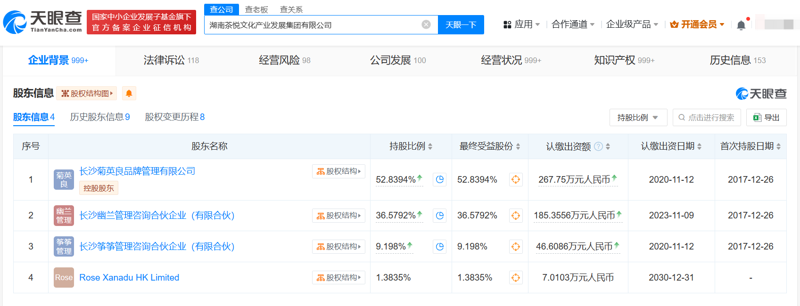Sort by 认缴出资额 column
This screenshot has width=800, height=306.
[608, 146]
